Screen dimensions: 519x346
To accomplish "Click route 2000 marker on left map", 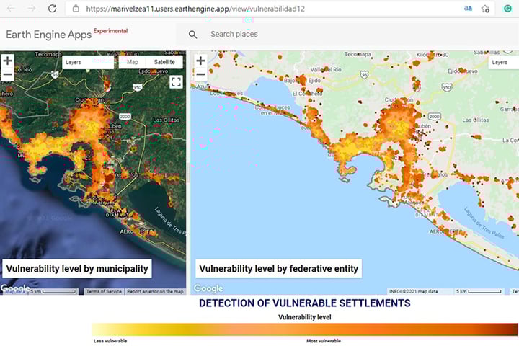I will coord(125,117).
